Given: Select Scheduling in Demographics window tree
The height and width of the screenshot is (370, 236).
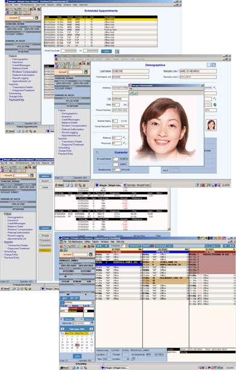Looking at the screenshot, I should click(x=64, y=148).
